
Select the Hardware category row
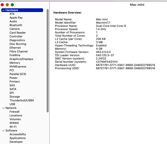tap(22, 10)
